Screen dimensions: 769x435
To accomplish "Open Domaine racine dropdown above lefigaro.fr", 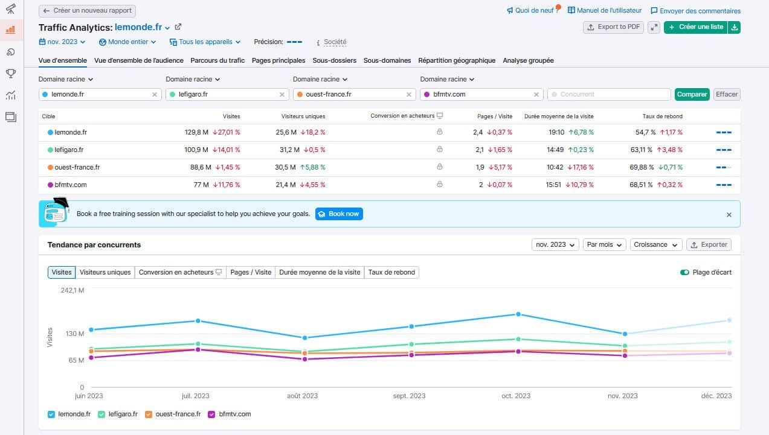I will tap(193, 79).
